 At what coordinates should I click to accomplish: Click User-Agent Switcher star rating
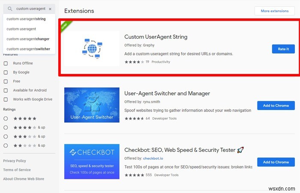point(134,119)
